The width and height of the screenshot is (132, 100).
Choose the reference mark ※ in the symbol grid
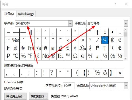coord(83,40)
